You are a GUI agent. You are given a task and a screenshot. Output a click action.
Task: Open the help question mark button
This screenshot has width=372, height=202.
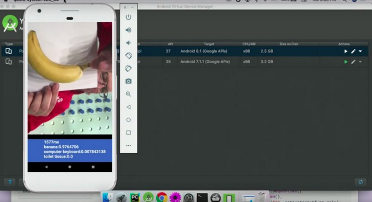(x=10, y=182)
